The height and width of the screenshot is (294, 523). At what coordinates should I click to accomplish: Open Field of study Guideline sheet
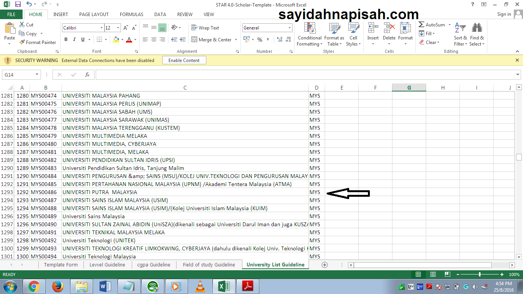[209, 265]
